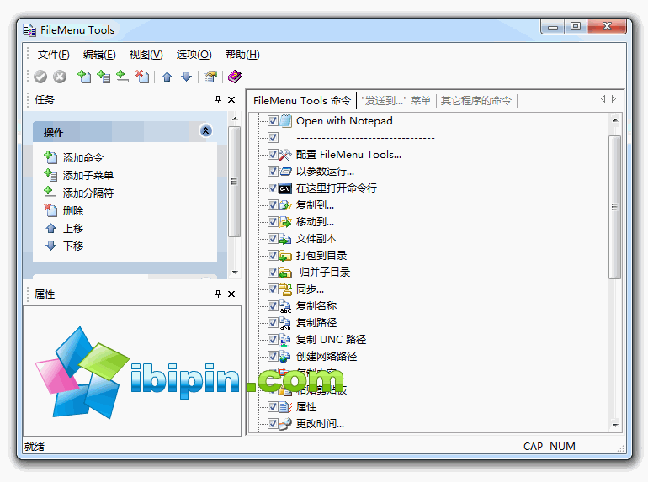Toggle the 以参数运行 checkbox
Viewport: 648px width, 482px height.
273,172
